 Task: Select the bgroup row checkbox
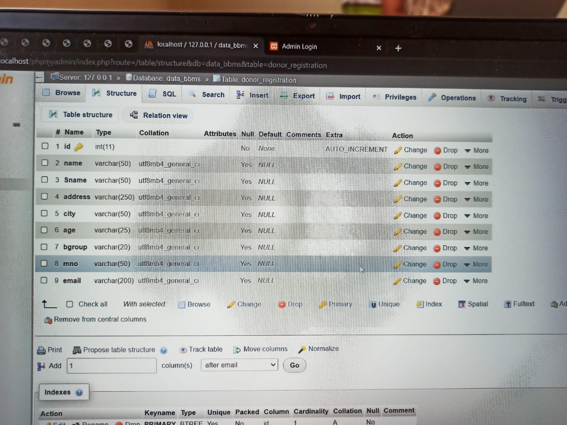44,247
